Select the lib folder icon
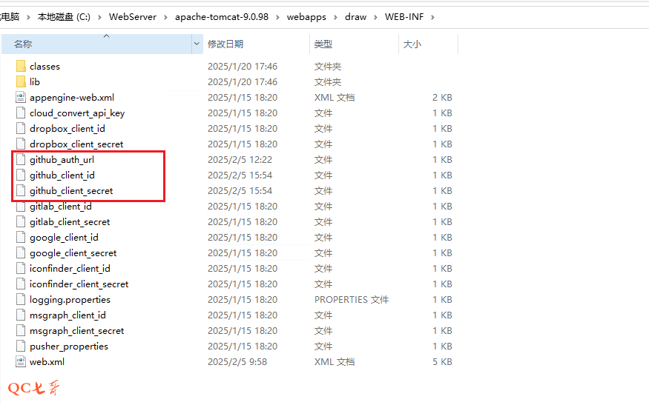The width and height of the screenshot is (649, 405). tap(21, 82)
